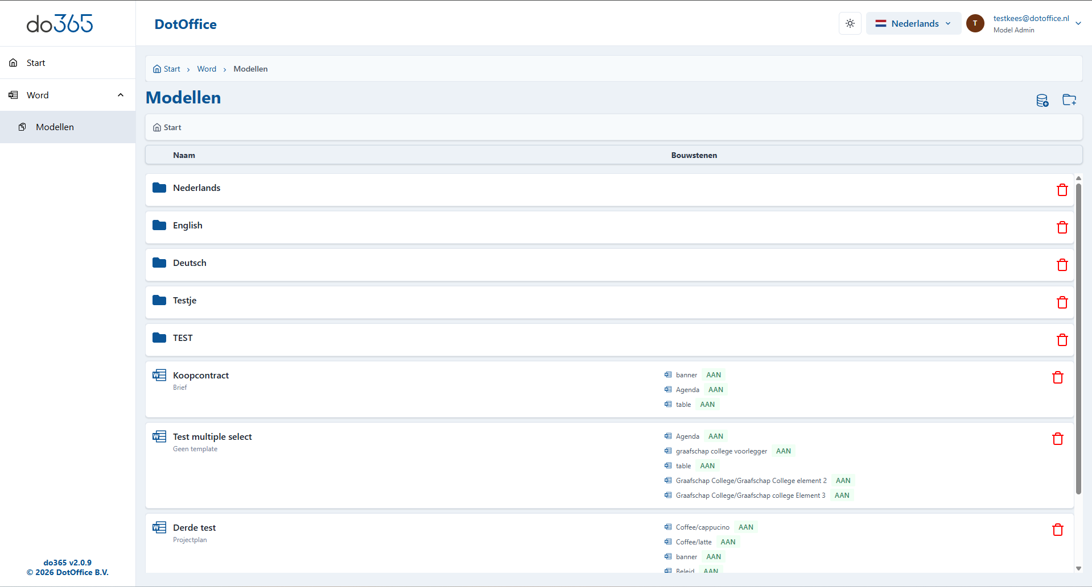Collapse the Word sidebar section

(x=121, y=95)
